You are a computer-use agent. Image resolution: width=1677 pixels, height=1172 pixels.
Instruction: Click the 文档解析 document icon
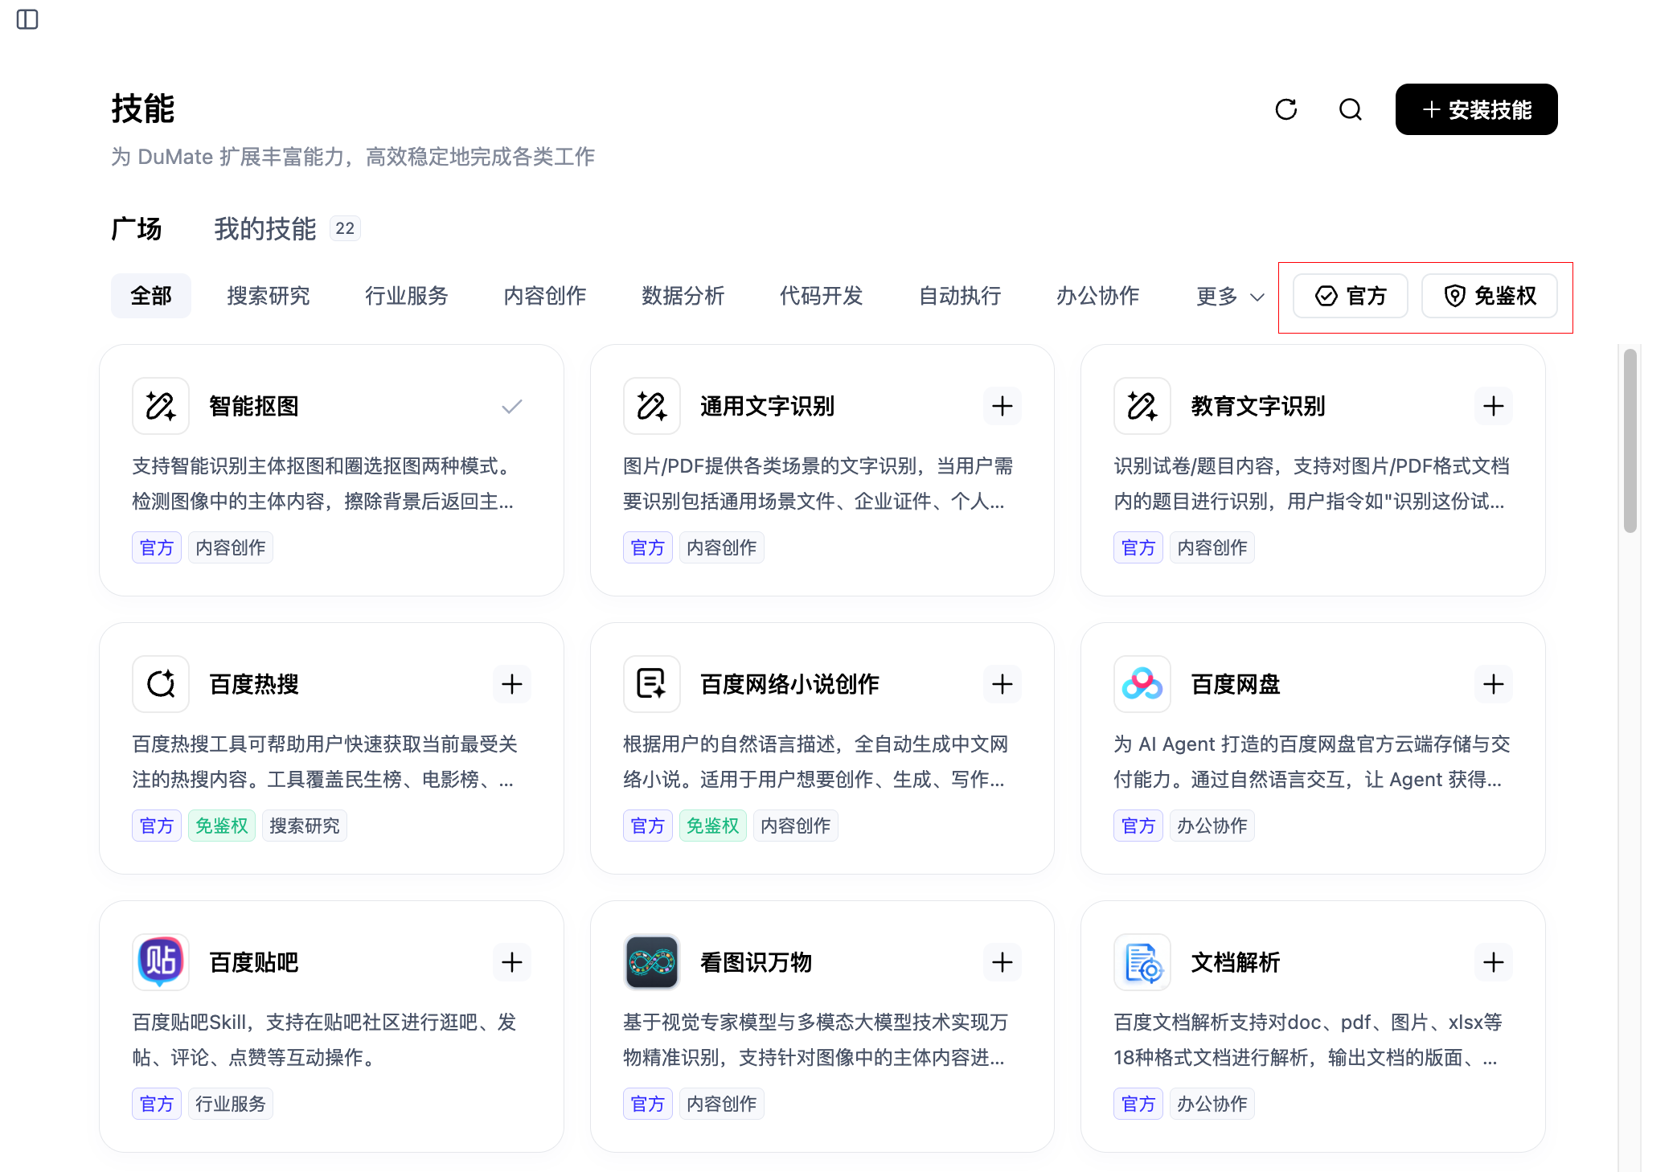click(1142, 962)
